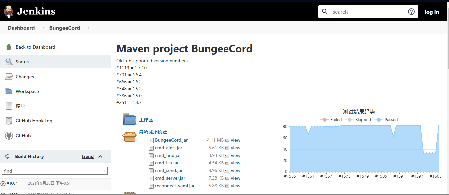Image resolution: width=449 pixels, height=195 pixels.
Task: Click the package box icon for 最终成功构建
Action: pyautogui.click(x=130, y=136)
